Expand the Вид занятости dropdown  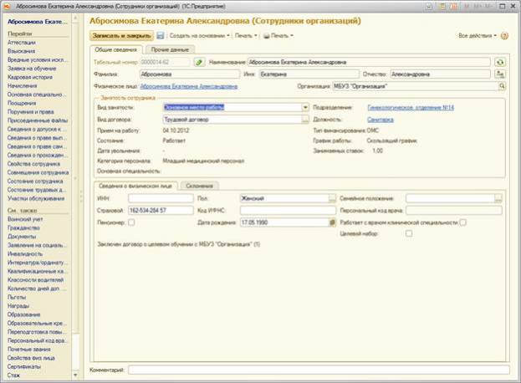click(x=305, y=107)
